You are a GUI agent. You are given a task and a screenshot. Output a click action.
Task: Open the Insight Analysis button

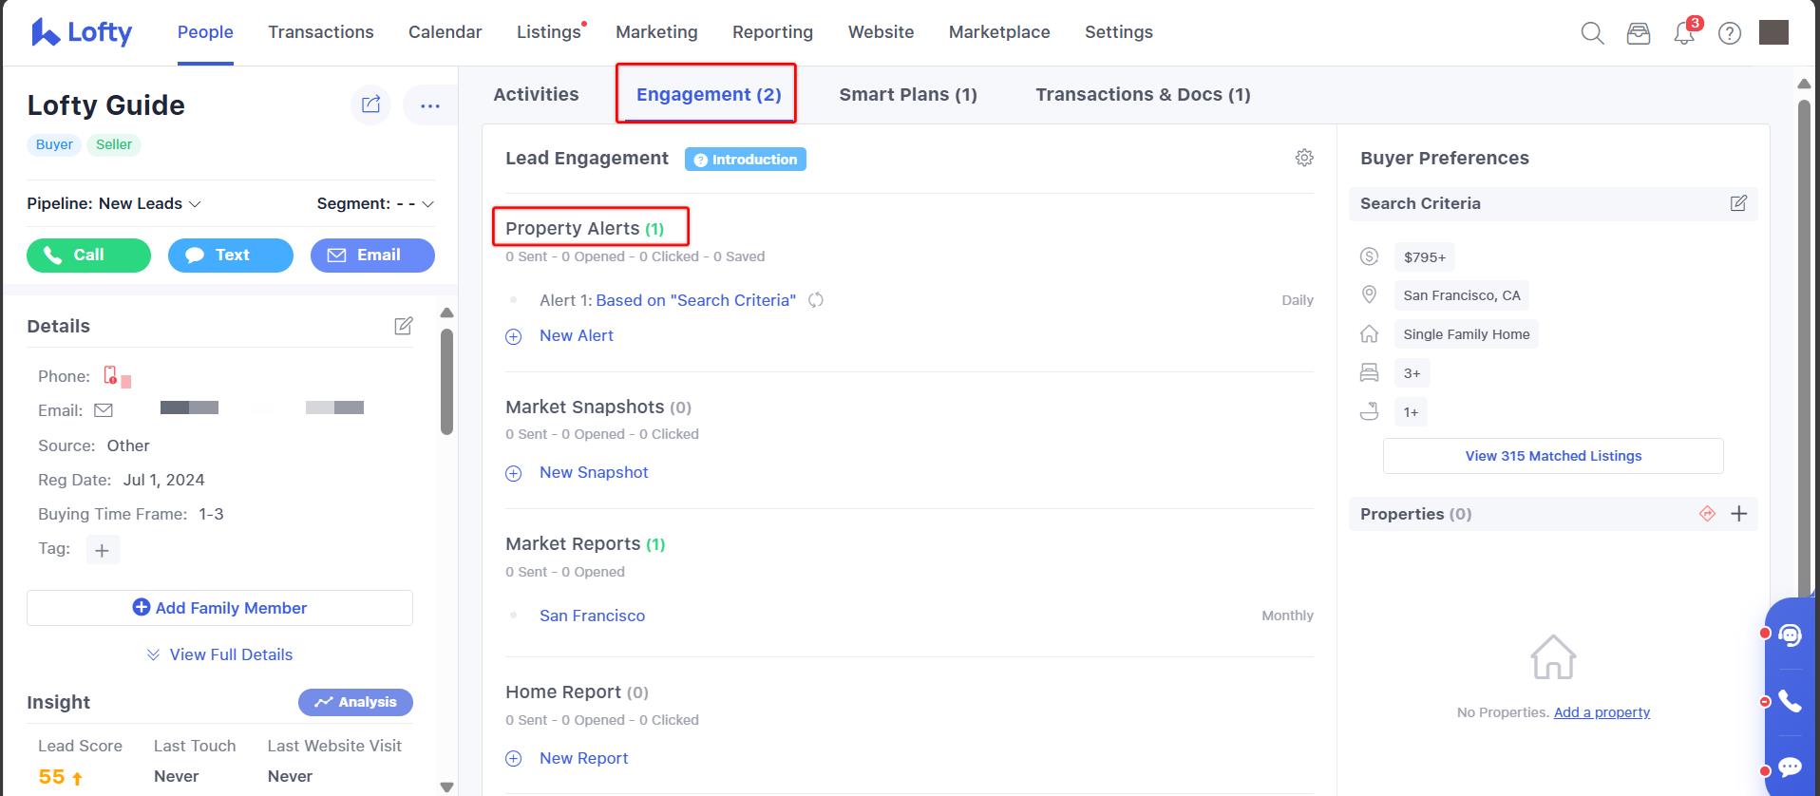click(x=355, y=702)
